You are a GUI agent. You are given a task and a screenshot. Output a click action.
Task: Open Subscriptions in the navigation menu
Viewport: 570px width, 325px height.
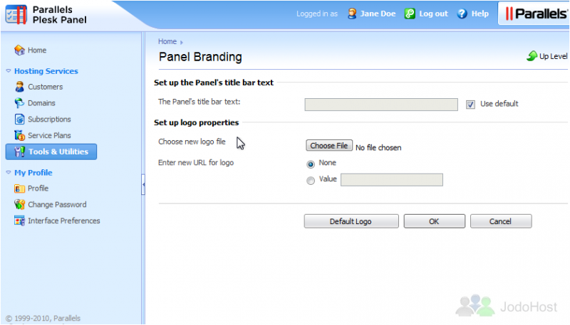[x=49, y=119]
